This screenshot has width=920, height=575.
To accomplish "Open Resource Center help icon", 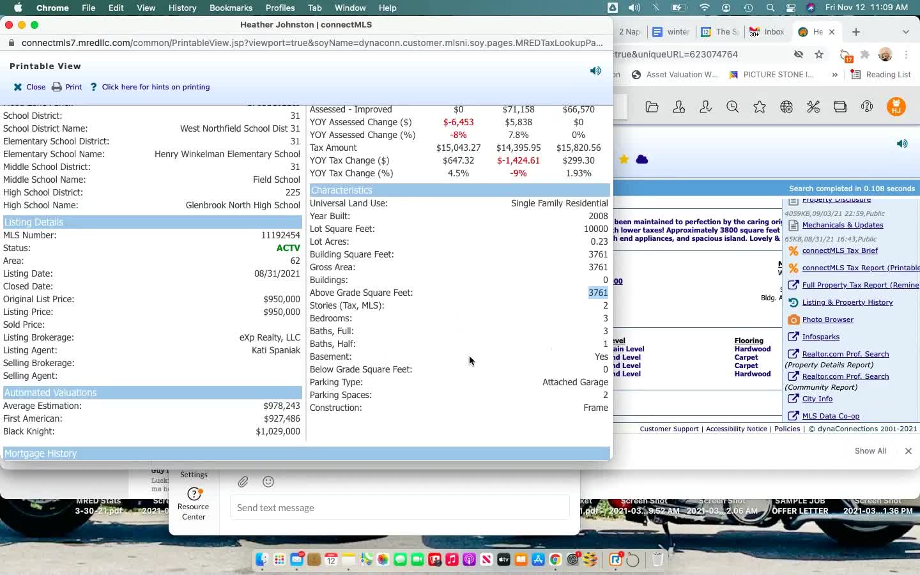I will pyautogui.click(x=194, y=494).
